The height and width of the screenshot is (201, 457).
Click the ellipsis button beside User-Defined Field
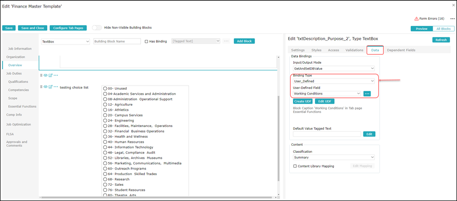[367, 94]
